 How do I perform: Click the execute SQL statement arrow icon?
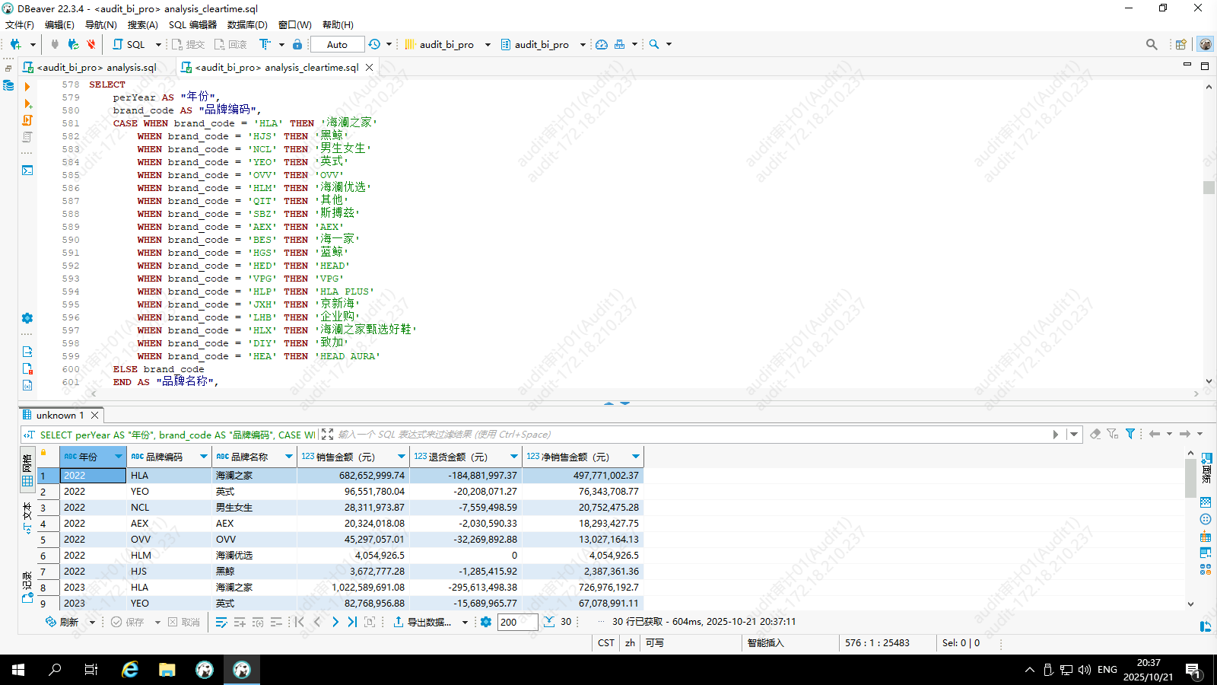28,87
